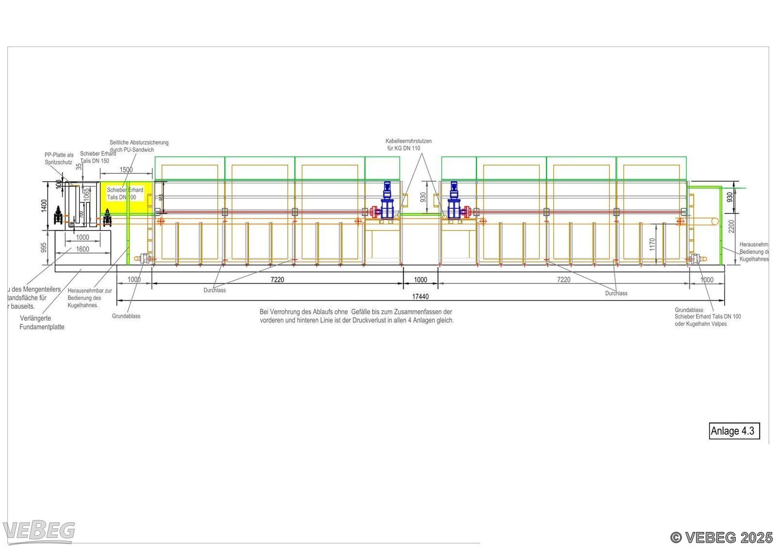Viewport: 776px width, 548px height.
Task: Select the Verlängerte Fundamentplatte annotation
Action: pos(42,323)
